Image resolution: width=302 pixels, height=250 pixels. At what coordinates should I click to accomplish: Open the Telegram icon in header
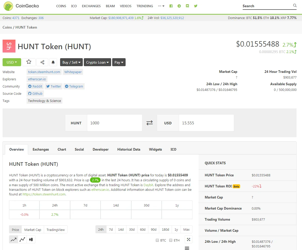click(x=179, y=6)
